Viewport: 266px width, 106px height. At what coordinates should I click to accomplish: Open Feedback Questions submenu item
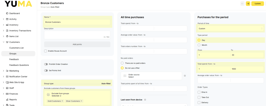[x=19, y=65]
